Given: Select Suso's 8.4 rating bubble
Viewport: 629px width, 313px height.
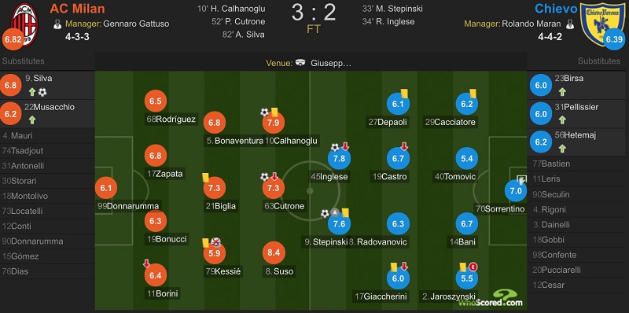Looking at the screenshot, I should coord(274,252).
